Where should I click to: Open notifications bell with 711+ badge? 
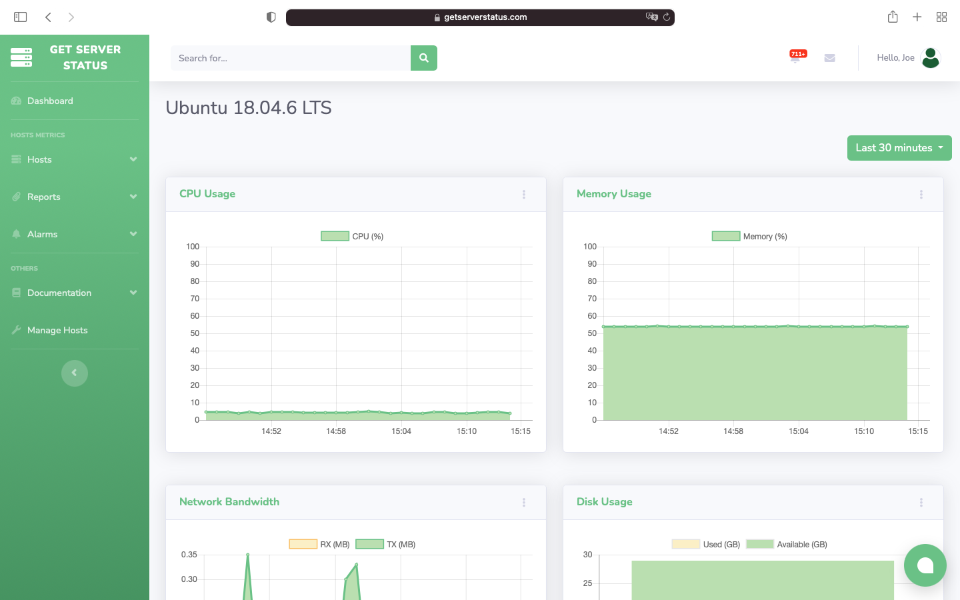(796, 57)
